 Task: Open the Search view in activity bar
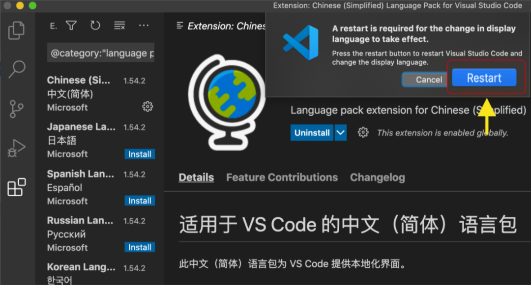pyautogui.click(x=17, y=69)
